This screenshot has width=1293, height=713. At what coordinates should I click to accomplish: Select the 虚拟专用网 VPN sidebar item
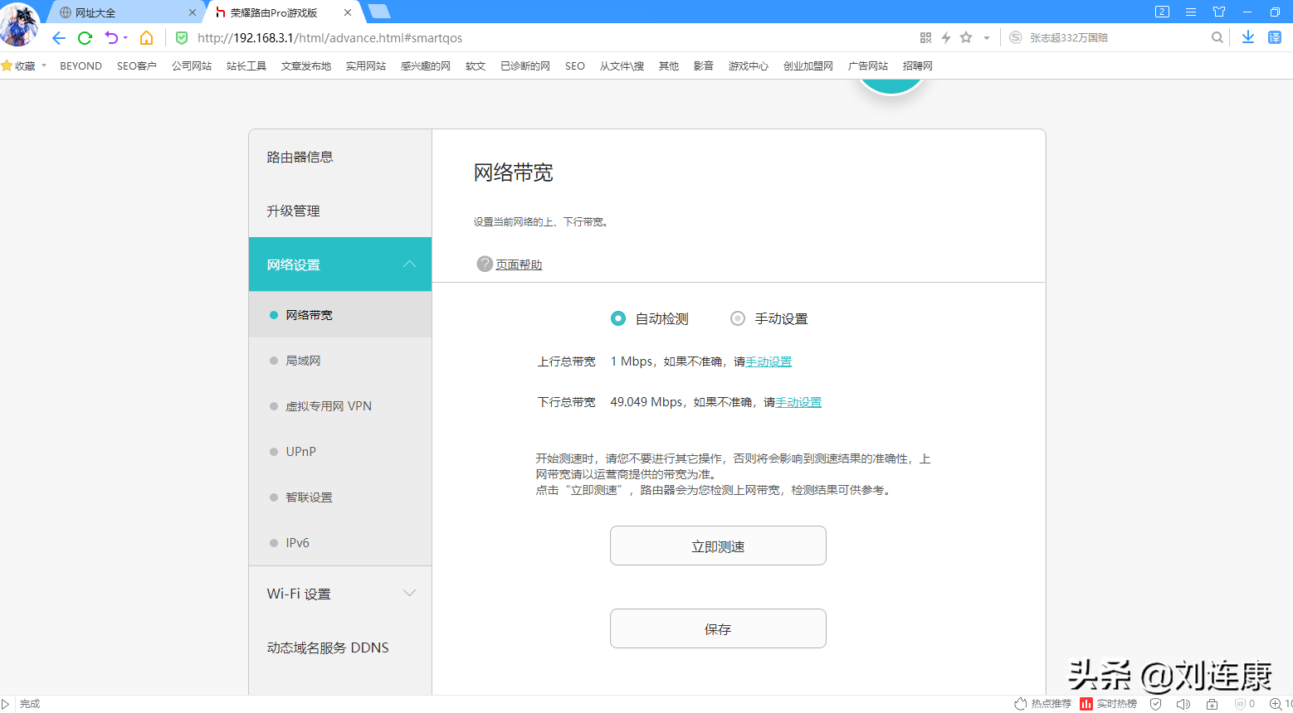(328, 405)
